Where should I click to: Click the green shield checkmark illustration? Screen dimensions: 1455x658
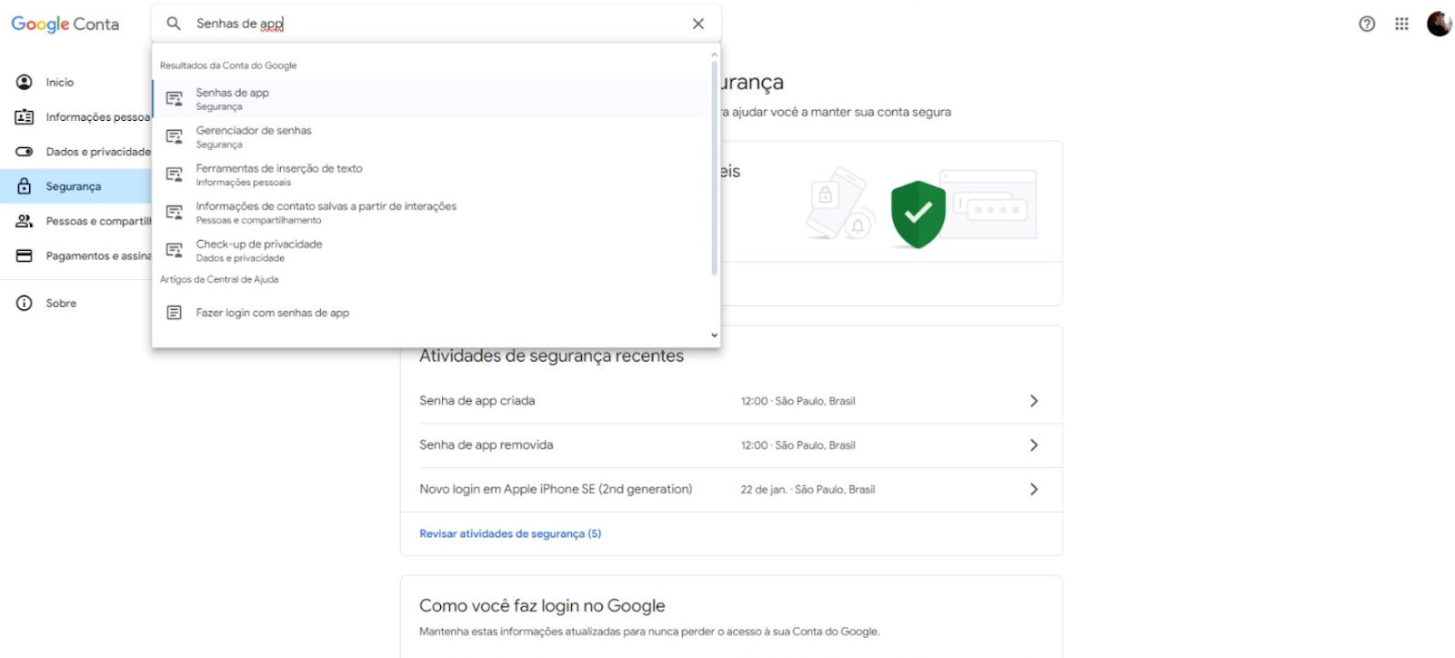(918, 214)
